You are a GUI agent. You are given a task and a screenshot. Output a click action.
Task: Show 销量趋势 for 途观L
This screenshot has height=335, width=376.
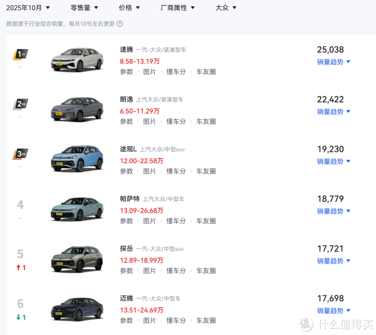[x=334, y=161]
